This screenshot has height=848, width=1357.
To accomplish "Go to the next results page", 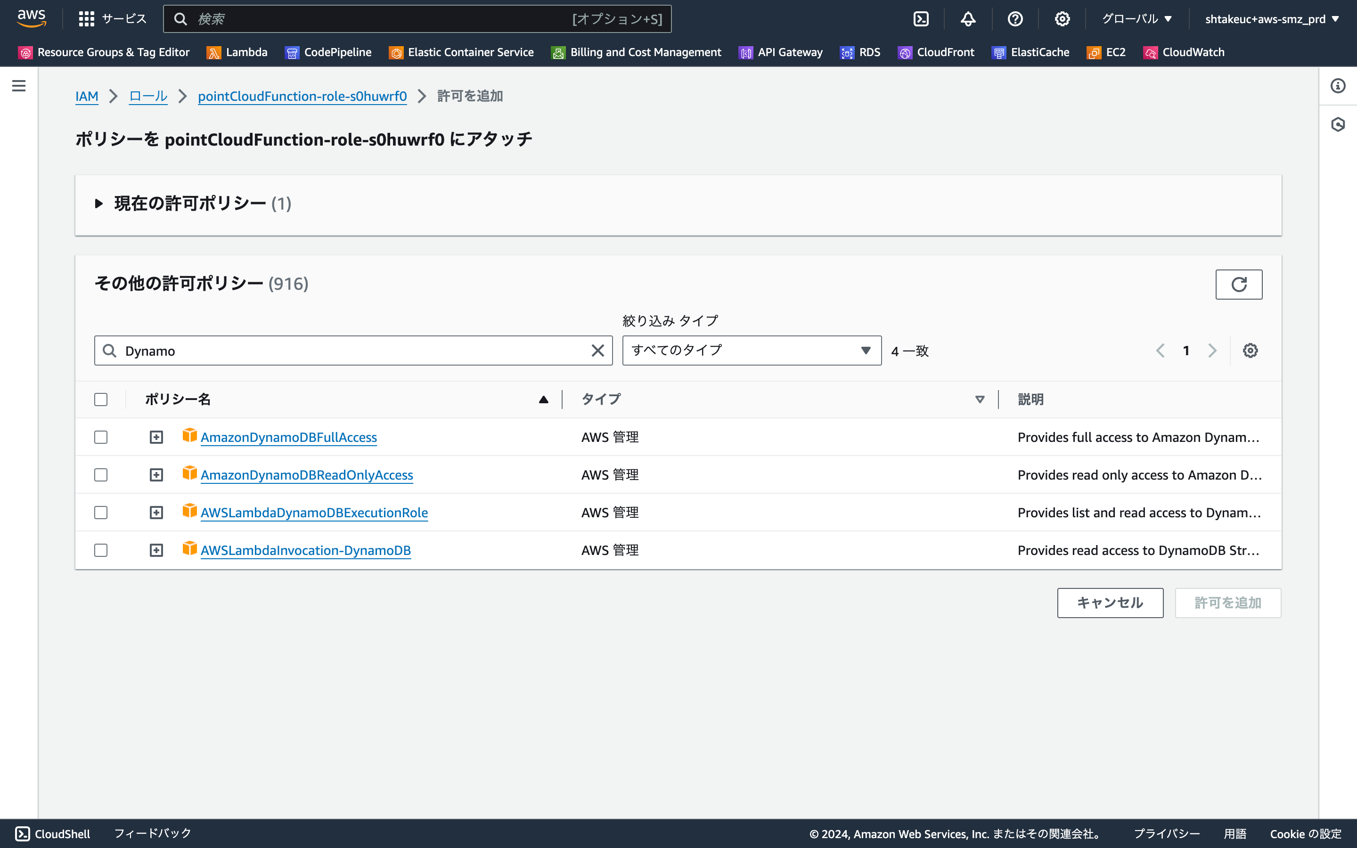I will (1212, 351).
